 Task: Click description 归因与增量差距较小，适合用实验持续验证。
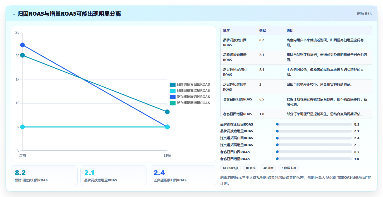tap(319, 85)
